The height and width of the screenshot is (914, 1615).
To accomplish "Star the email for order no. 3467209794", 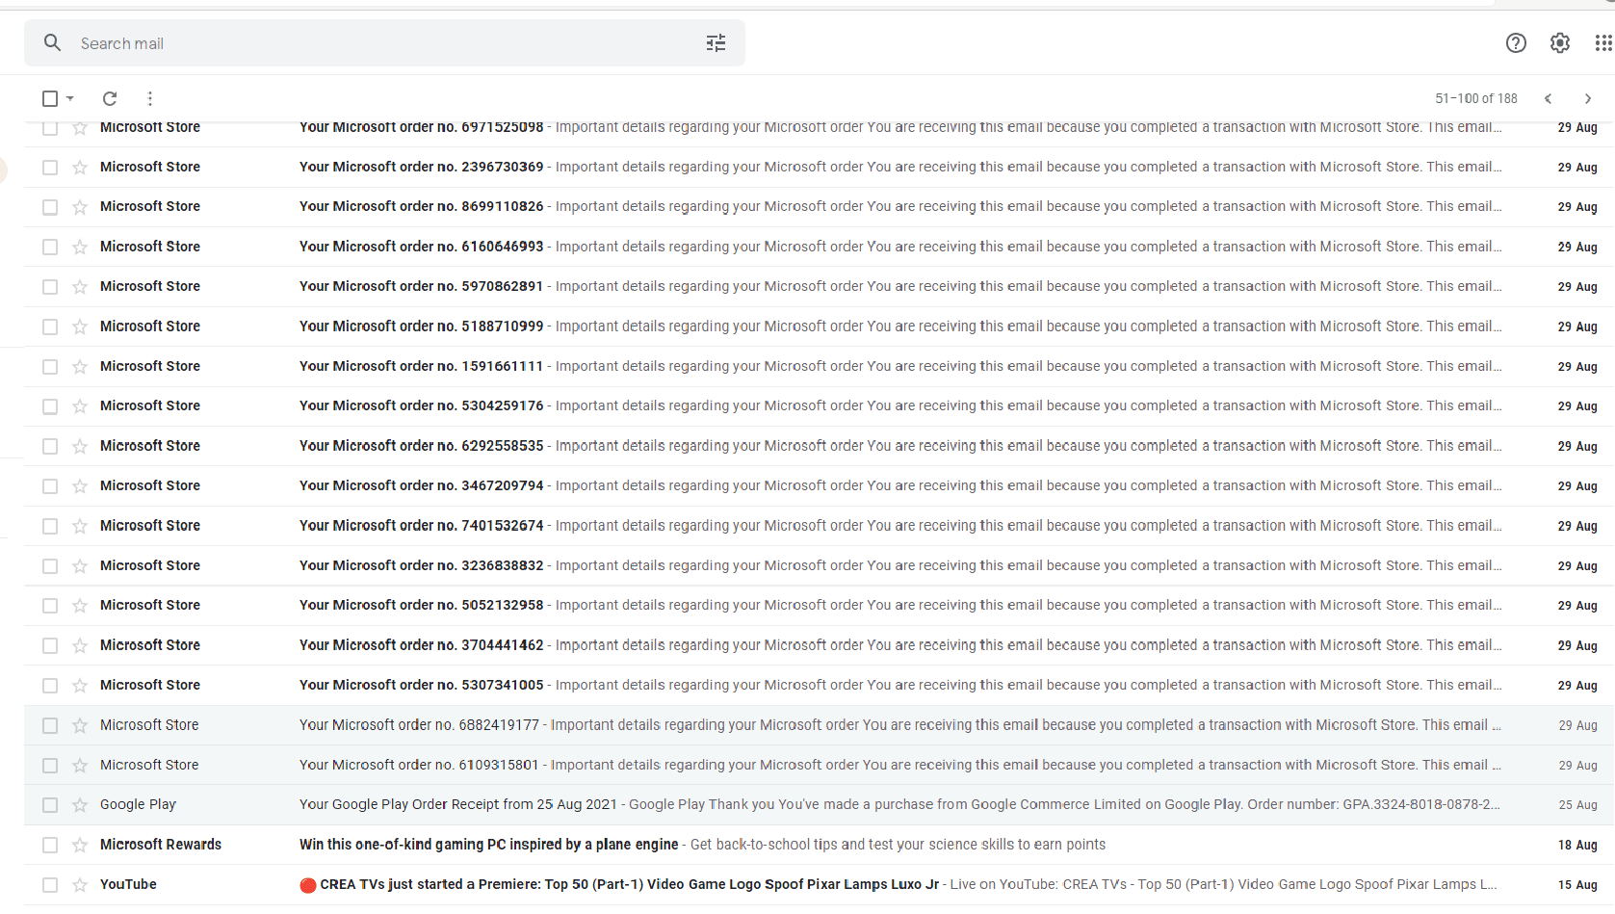I will [x=80, y=486].
